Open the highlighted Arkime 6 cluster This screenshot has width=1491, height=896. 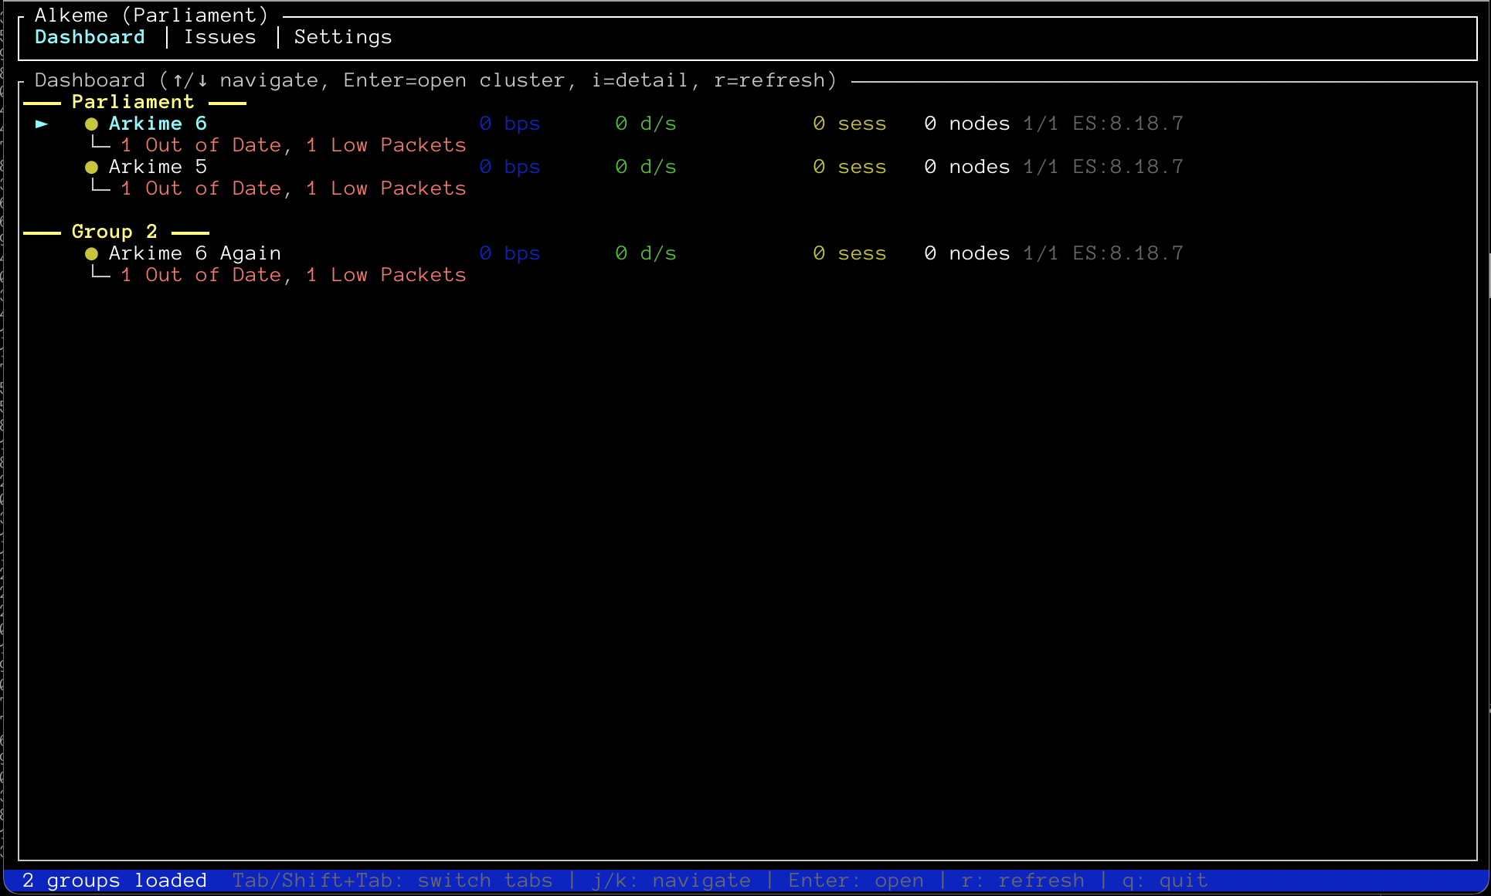tap(158, 124)
